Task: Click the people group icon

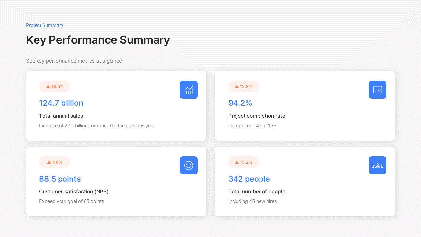Action: coord(377,165)
